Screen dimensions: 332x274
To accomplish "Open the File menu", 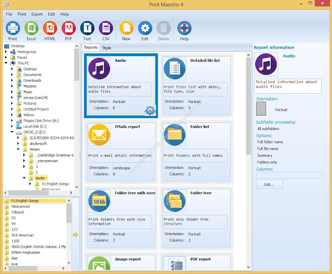I will (x=9, y=14).
